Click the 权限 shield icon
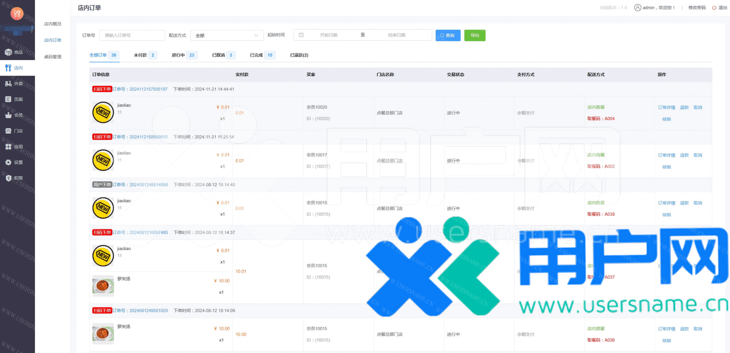730x353 pixels. (x=8, y=178)
